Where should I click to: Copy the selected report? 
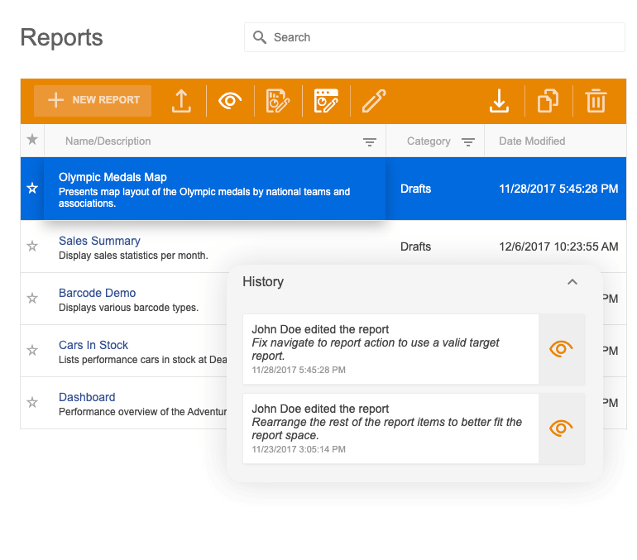[548, 101]
